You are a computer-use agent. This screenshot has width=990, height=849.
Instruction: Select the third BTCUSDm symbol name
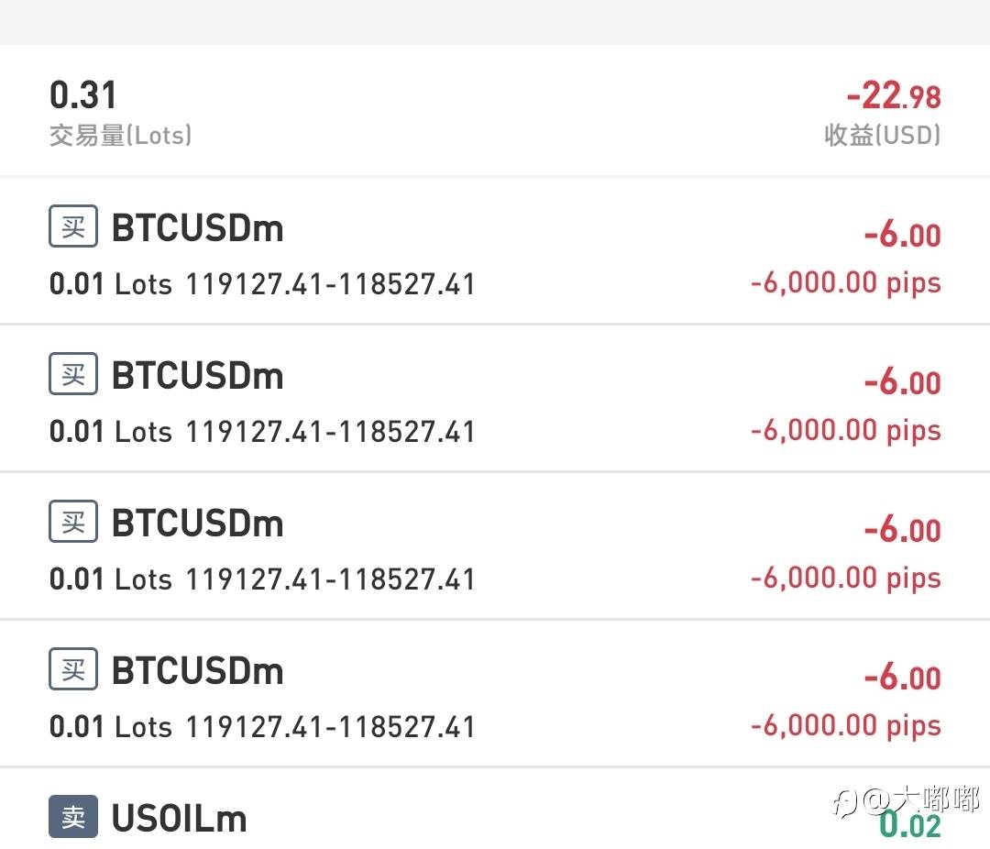coord(197,524)
